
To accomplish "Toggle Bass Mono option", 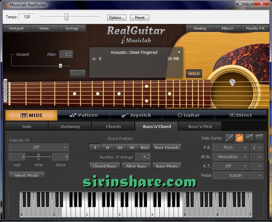I will click(x=167, y=166).
